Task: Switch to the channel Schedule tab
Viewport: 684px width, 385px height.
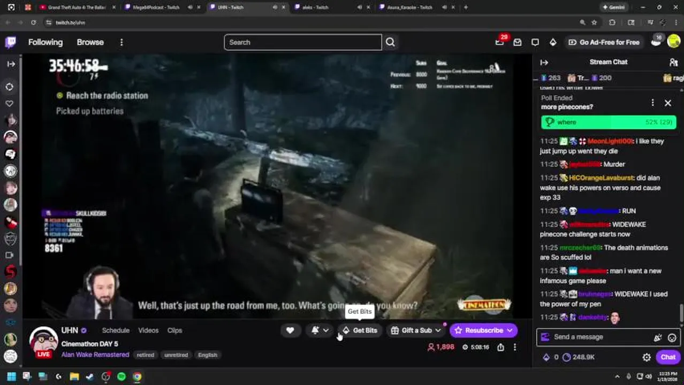Action: [x=116, y=330]
